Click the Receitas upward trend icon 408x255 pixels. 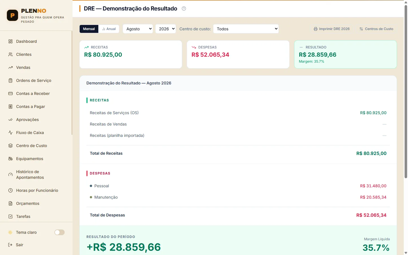[x=86, y=47]
